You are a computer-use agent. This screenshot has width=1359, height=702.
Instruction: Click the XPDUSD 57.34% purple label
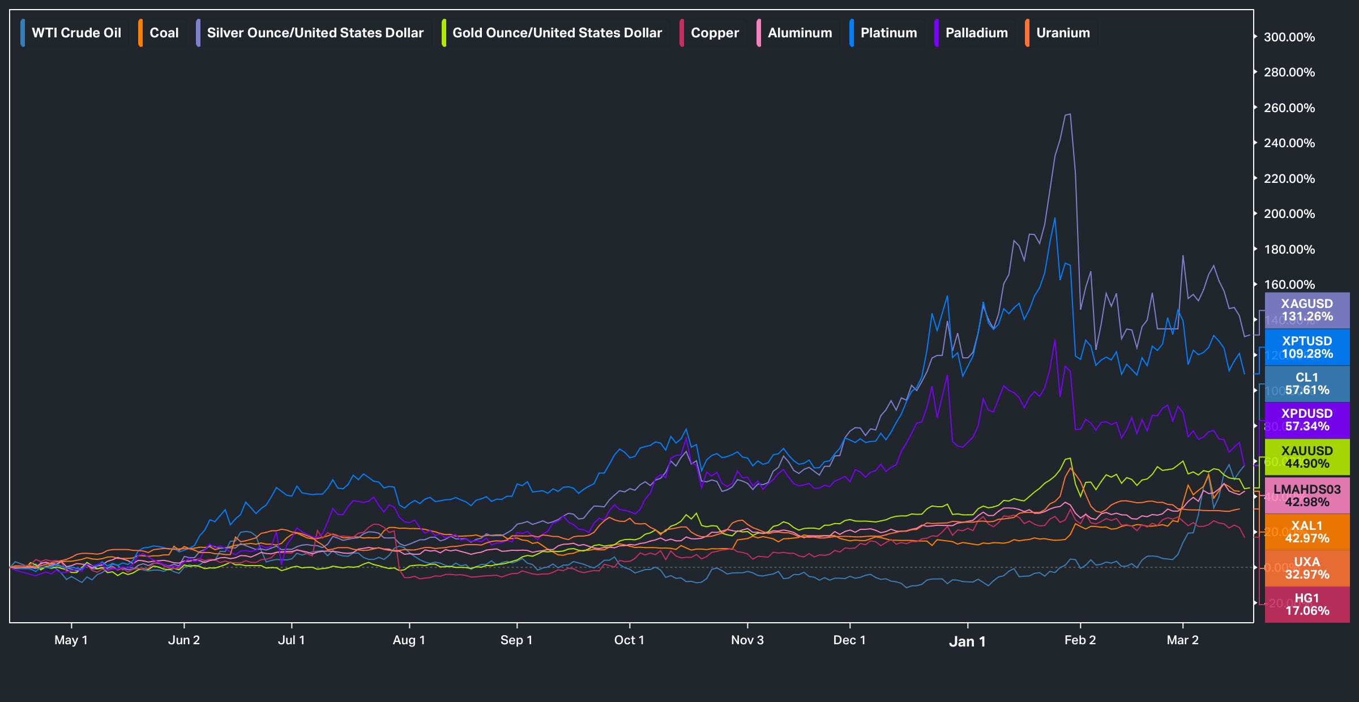coord(1307,420)
